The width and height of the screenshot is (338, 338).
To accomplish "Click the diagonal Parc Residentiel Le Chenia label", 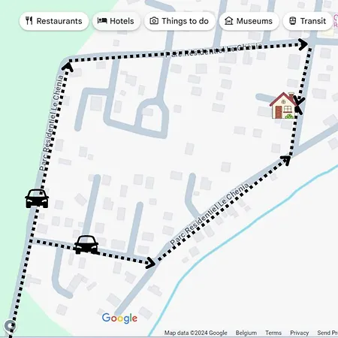I will [x=210, y=214].
